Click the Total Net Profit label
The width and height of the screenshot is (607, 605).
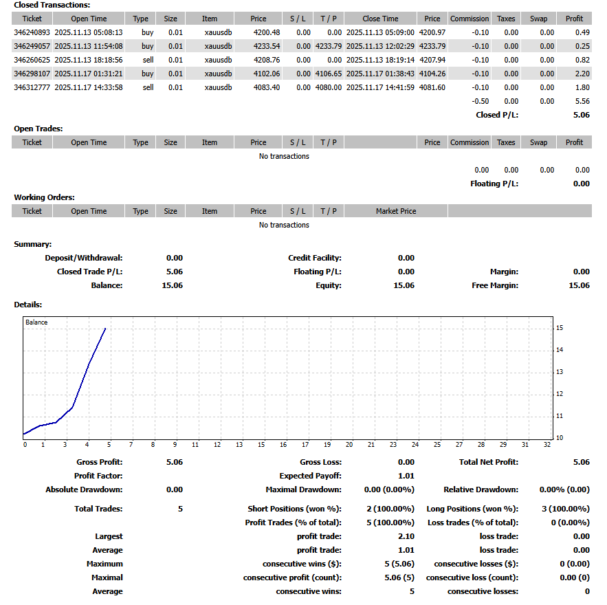pos(488,462)
